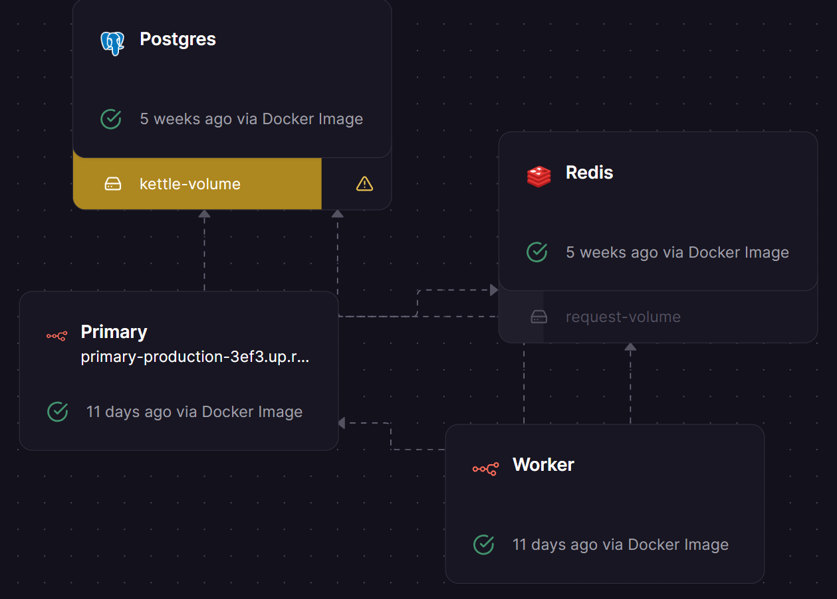Image resolution: width=837 pixels, height=599 pixels.
Task: Click Worker '11 days ago via Docker Image' text
Action: (x=620, y=545)
